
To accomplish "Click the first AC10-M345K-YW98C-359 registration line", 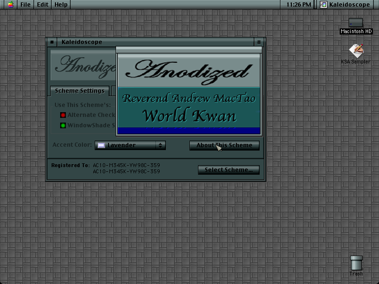I will (x=126, y=165).
